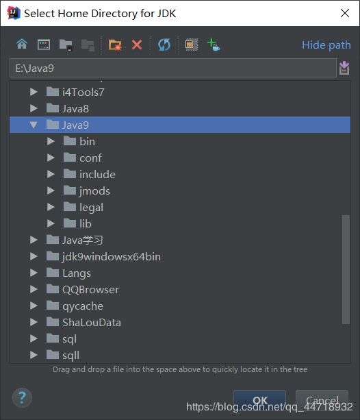Screen dimensions: 360x420
Task: Expand the i4Tools7 folder
Action: coord(34,92)
